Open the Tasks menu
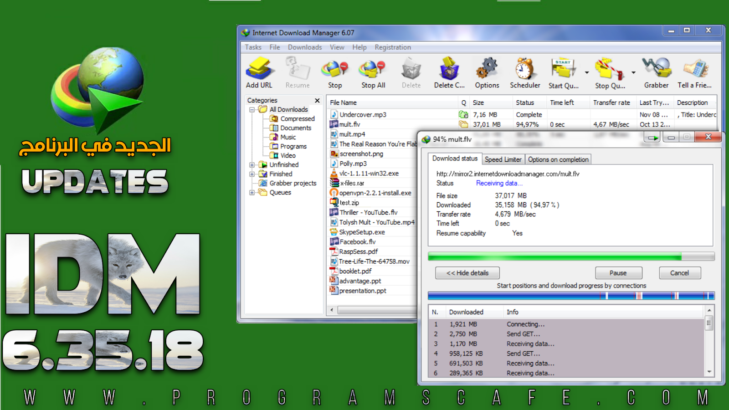This screenshot has height=410, width=729. tap(253, 47)
